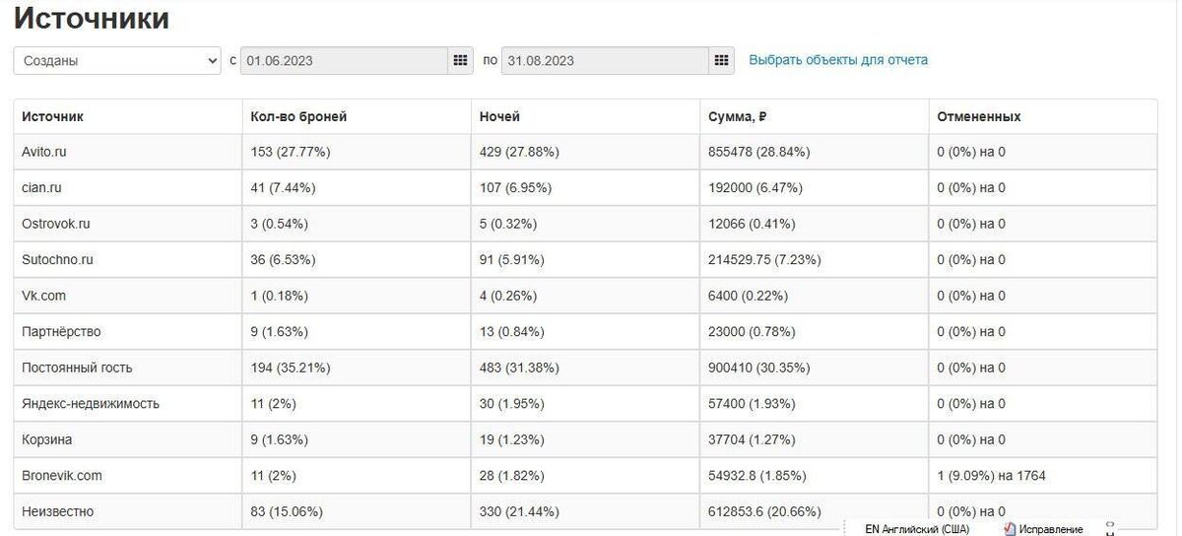Click the EN Английский (США) language indicator
The image size is (1182, 536).
coord(916,529)
